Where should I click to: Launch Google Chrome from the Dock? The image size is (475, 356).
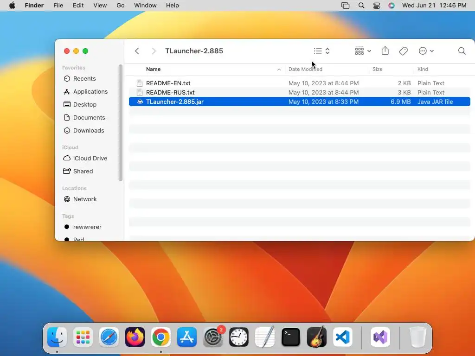coord(161,337)
